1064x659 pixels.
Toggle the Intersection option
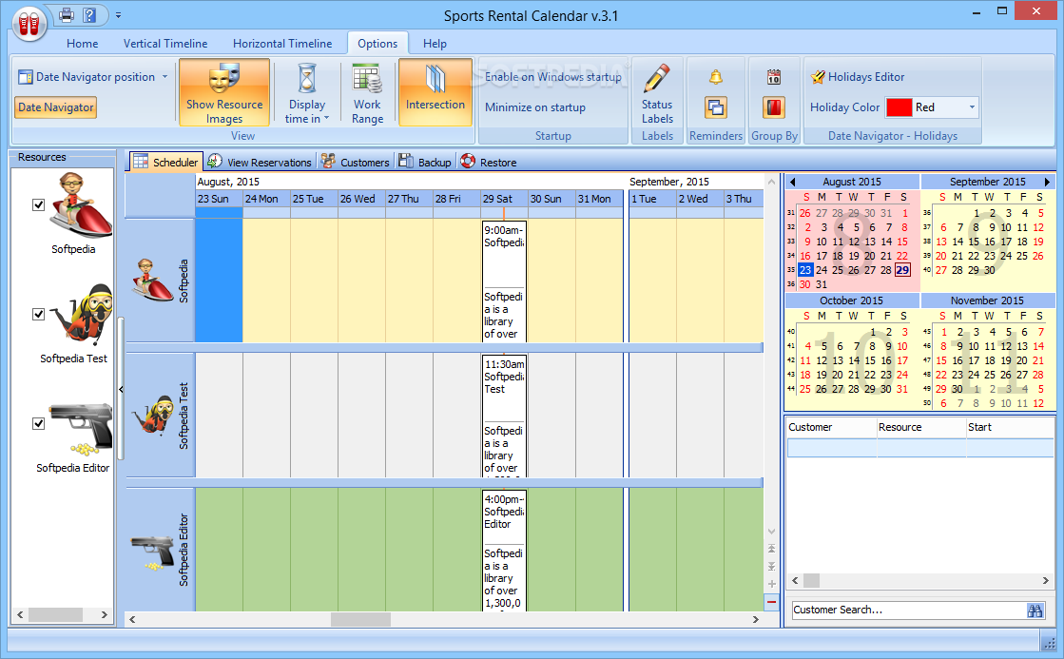[x=435, y=92]
